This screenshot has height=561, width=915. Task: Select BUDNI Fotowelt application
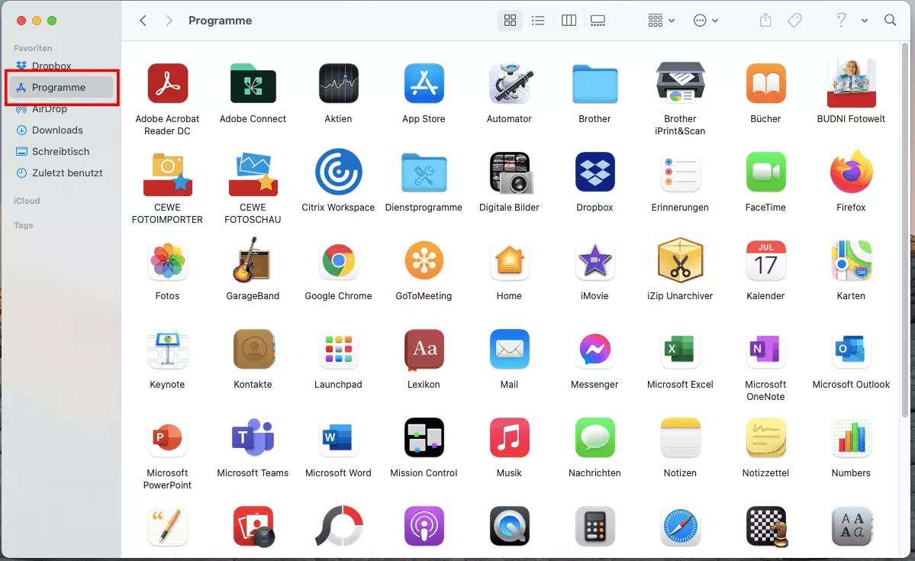pos(852,83)
